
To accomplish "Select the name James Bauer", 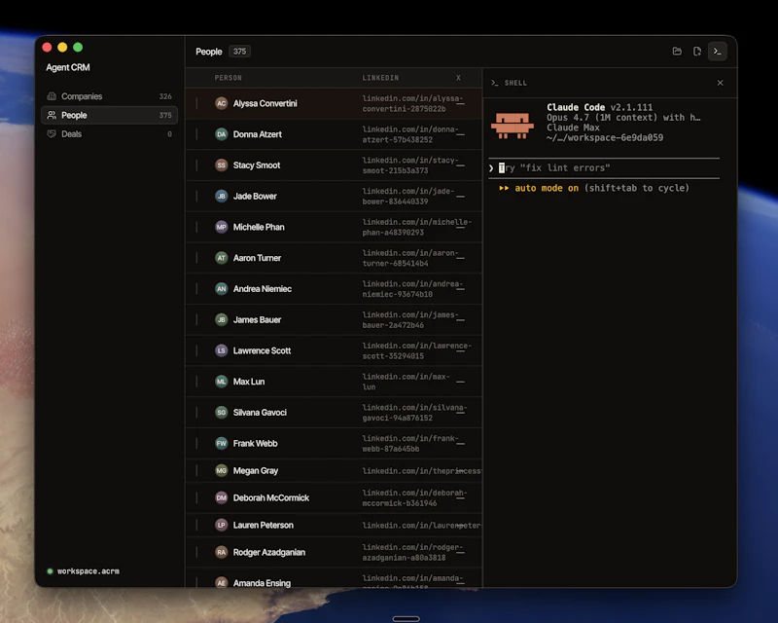I will pyautogui.click(x=257, y=319).
